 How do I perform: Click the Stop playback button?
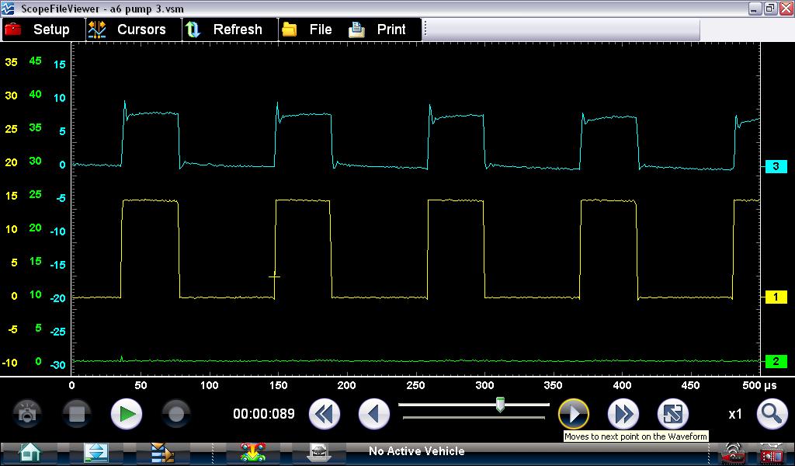coord(77,414)
